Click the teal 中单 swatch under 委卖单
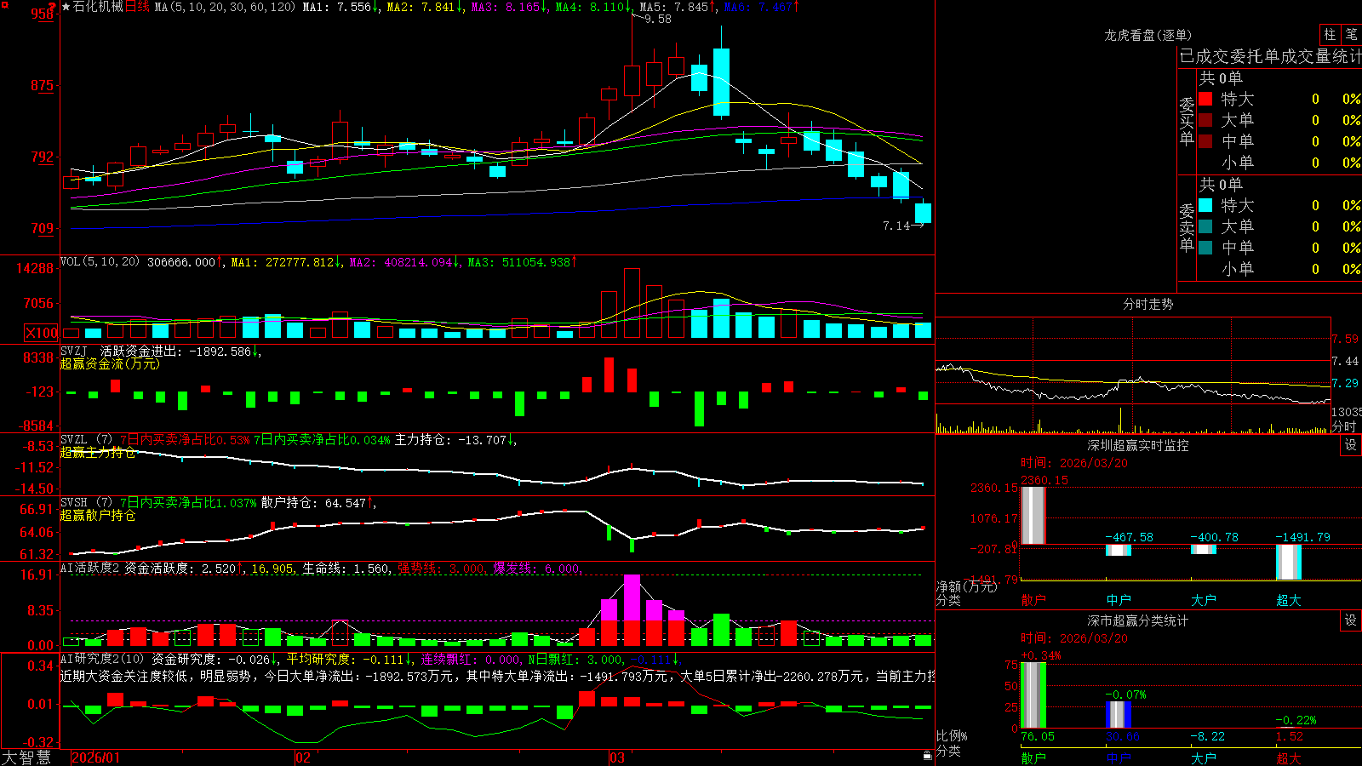The height and width of the screenshot is (766, 1362). pyautogui.click(x=1205, y=248)
